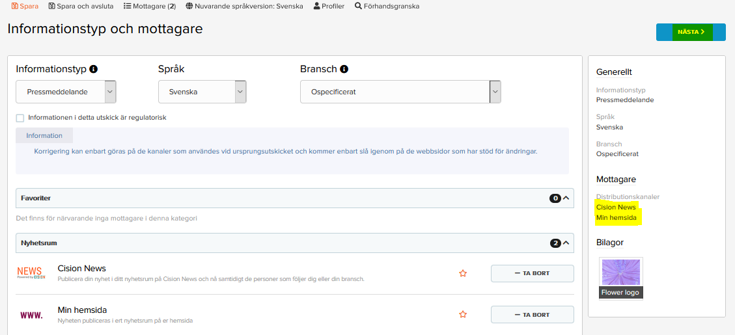Screen dimensions: 735x335
Task: Click the Min hemsida title in list
Action: [x=83, y=310]
